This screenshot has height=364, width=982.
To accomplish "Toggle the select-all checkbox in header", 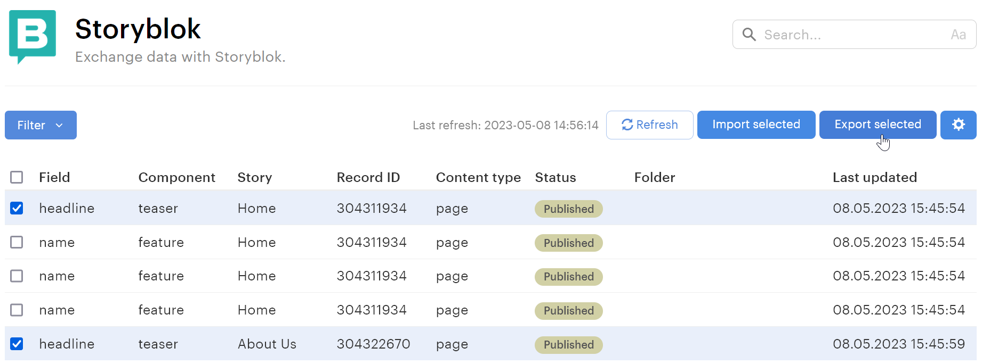I will click(17, 177).
